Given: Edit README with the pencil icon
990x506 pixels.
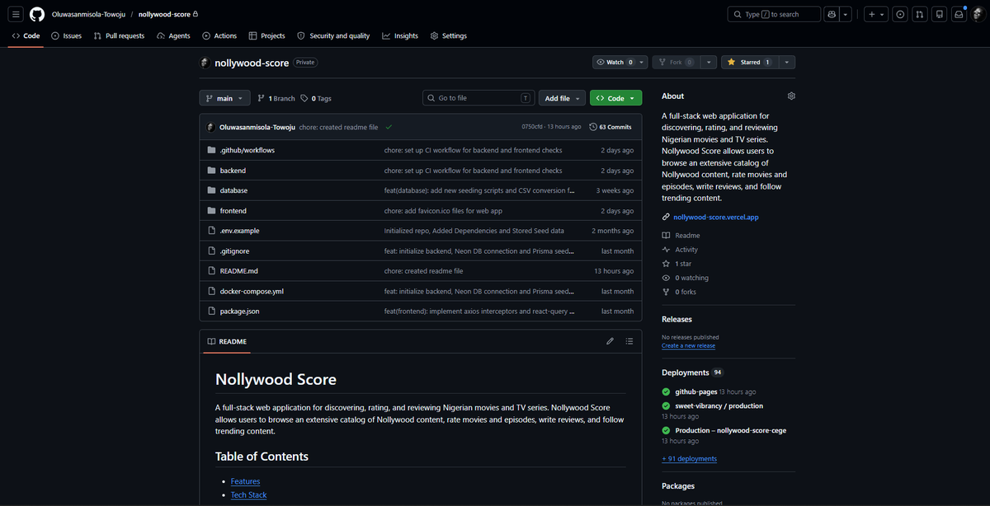Looking at the screenshot, I should click(x=610, y=341).
